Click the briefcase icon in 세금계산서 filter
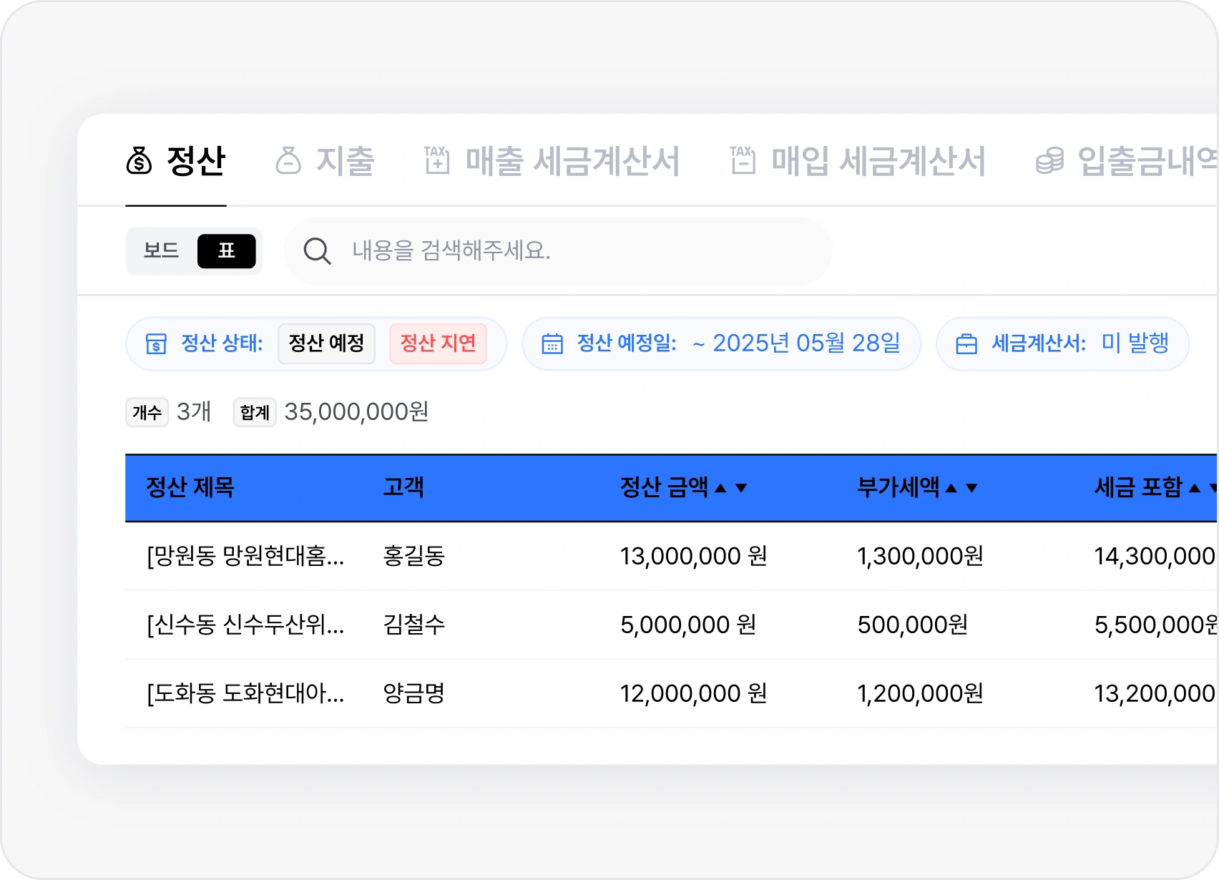Viewport: 1219px width, 880px height. coord(966,344)
